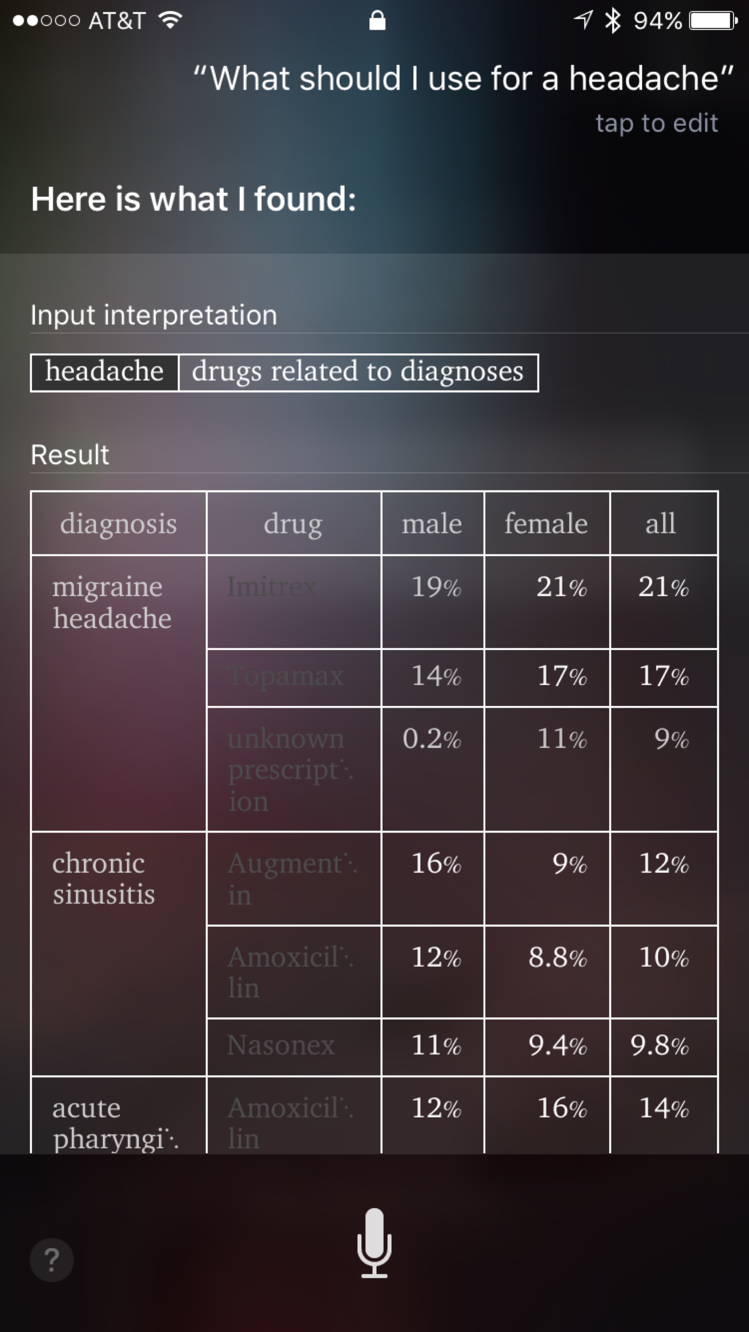Tap the 'female' column header
749x1332 pixels.
pyautogui.click(x=547, y=523)
